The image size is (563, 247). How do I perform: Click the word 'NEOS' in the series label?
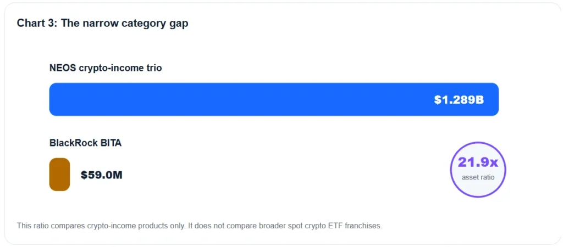[62, 68]
